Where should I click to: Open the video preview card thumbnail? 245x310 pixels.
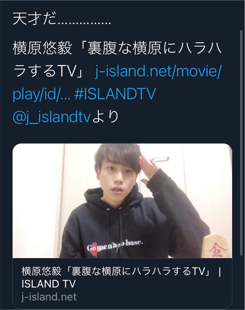pyautogui.click(x=122, y=201)
